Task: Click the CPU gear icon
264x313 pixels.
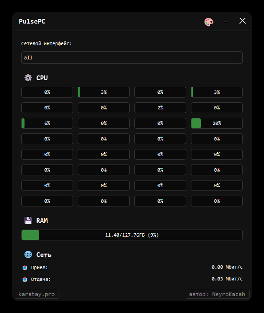Action: (28, 78)
